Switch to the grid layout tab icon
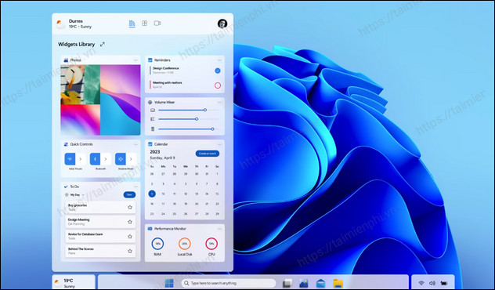 (x=145, y=24)
